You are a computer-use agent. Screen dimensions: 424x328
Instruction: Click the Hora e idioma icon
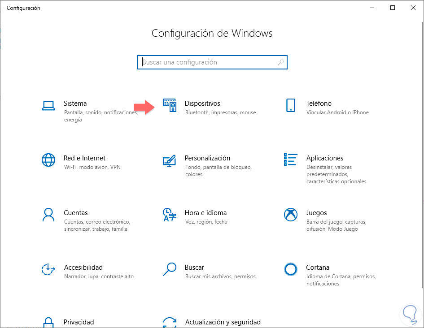click(x=170, y=215)
